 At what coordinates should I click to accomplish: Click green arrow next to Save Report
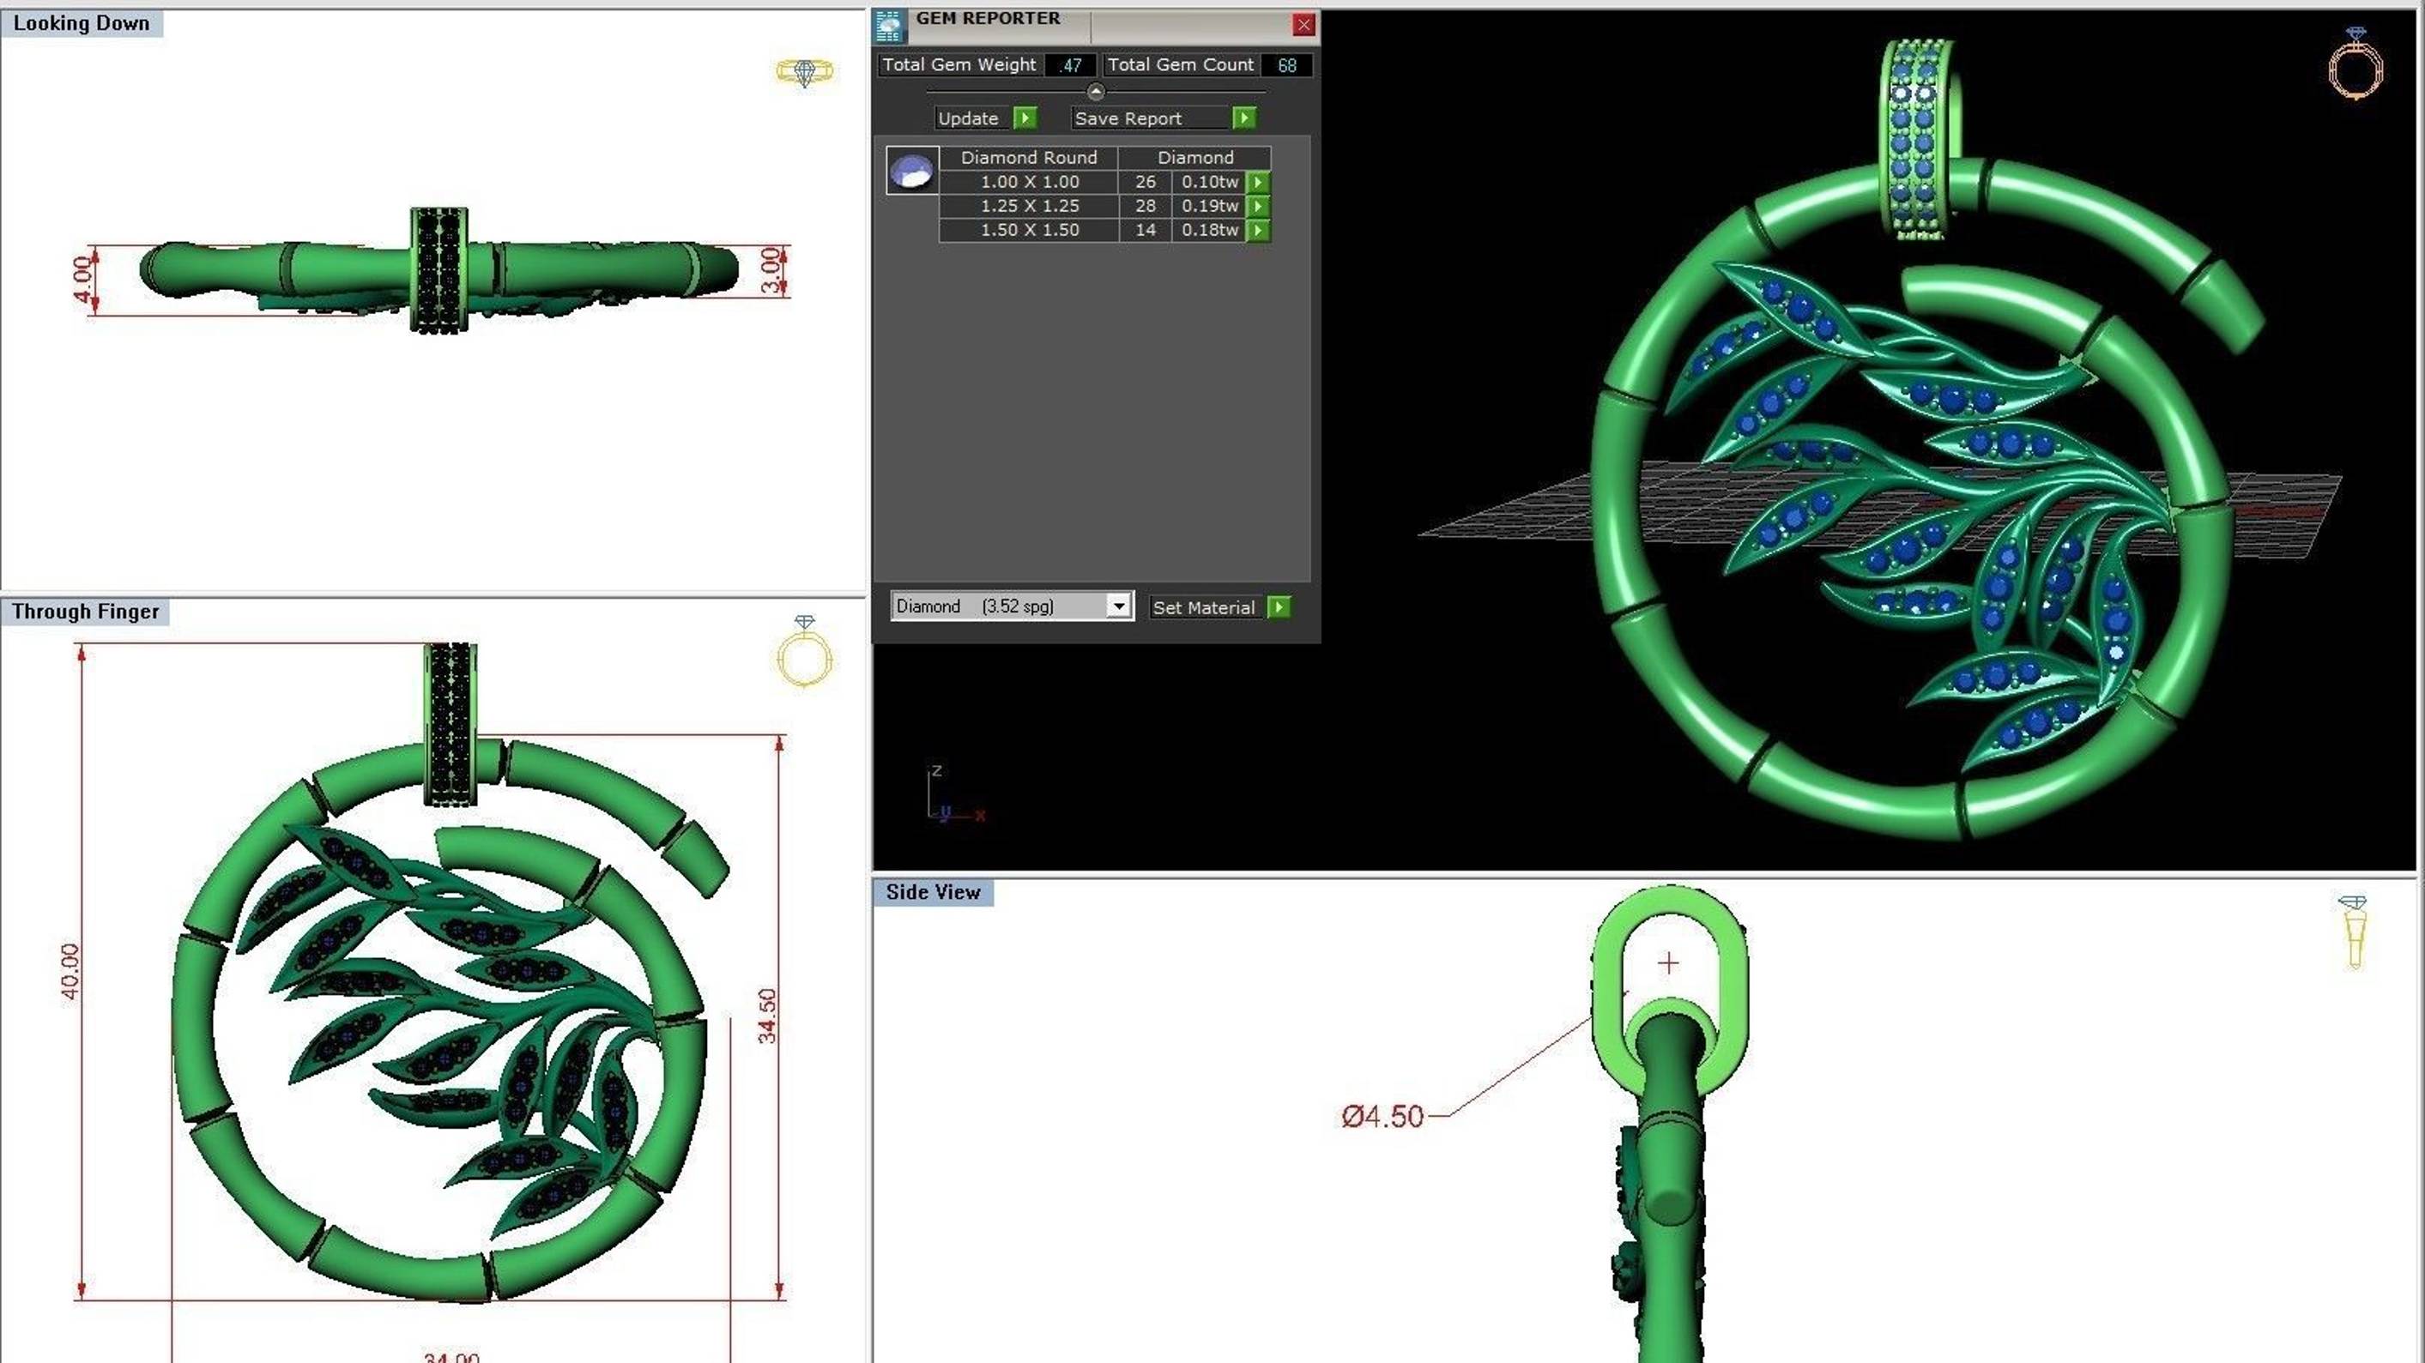pyautogui.click(x=1243, y=118)
